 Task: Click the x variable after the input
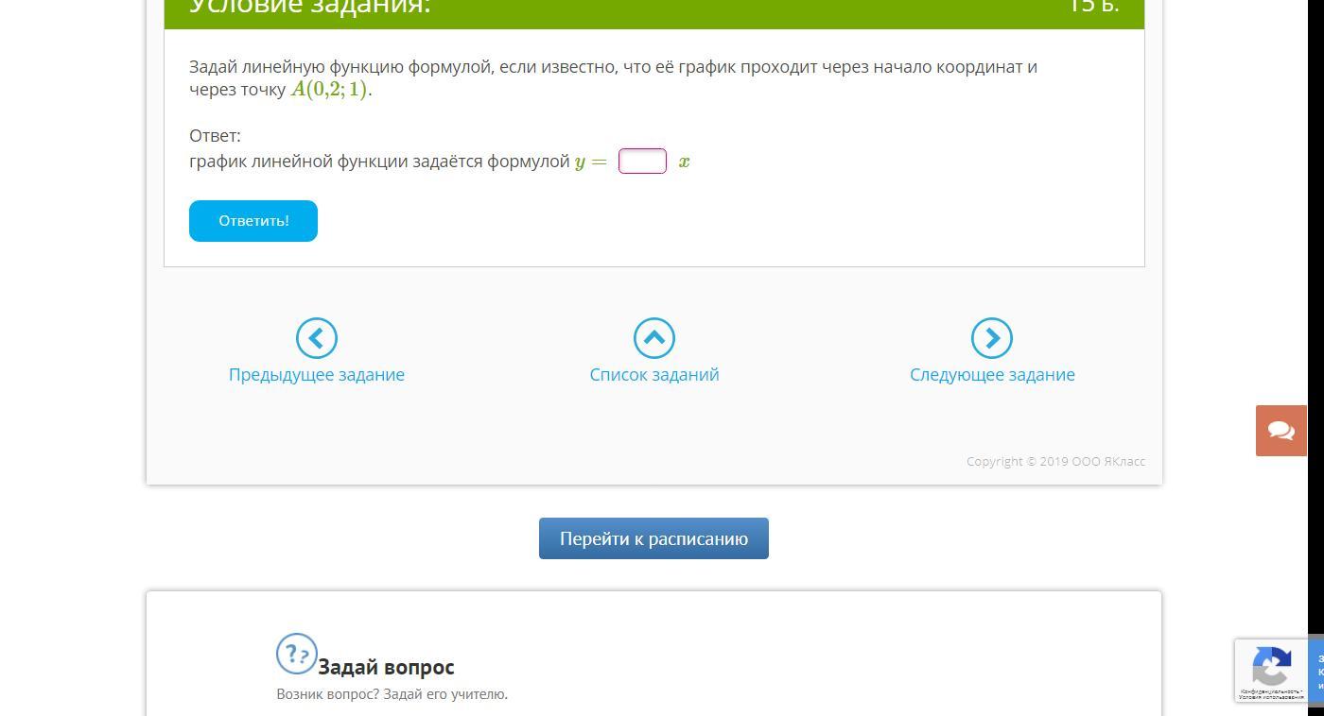[x=684, y=162]
